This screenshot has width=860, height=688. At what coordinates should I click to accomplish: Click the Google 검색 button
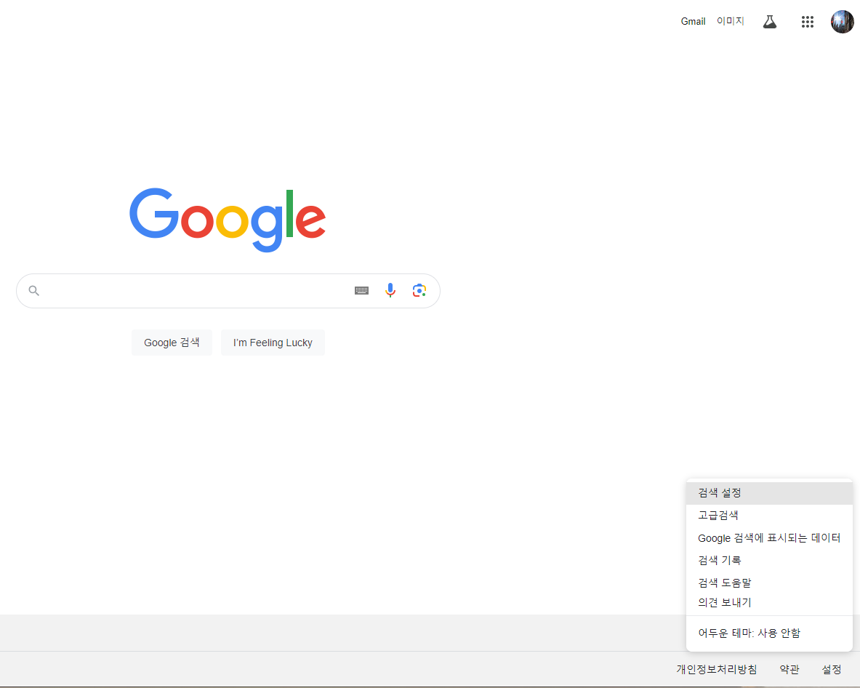point(172,343)
